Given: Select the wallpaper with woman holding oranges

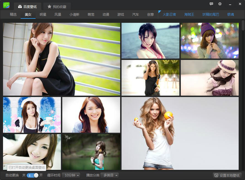Looking at the screenshot, I should point(180,133).
